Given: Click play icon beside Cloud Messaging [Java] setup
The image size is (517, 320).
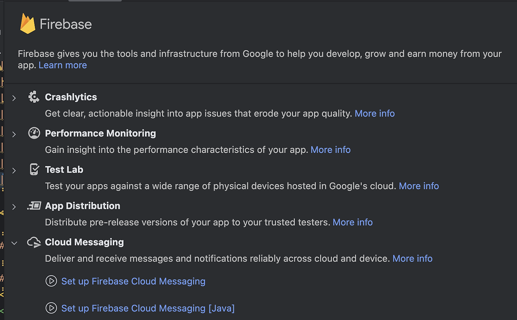Looking at the screenshot, I should 51,308.
